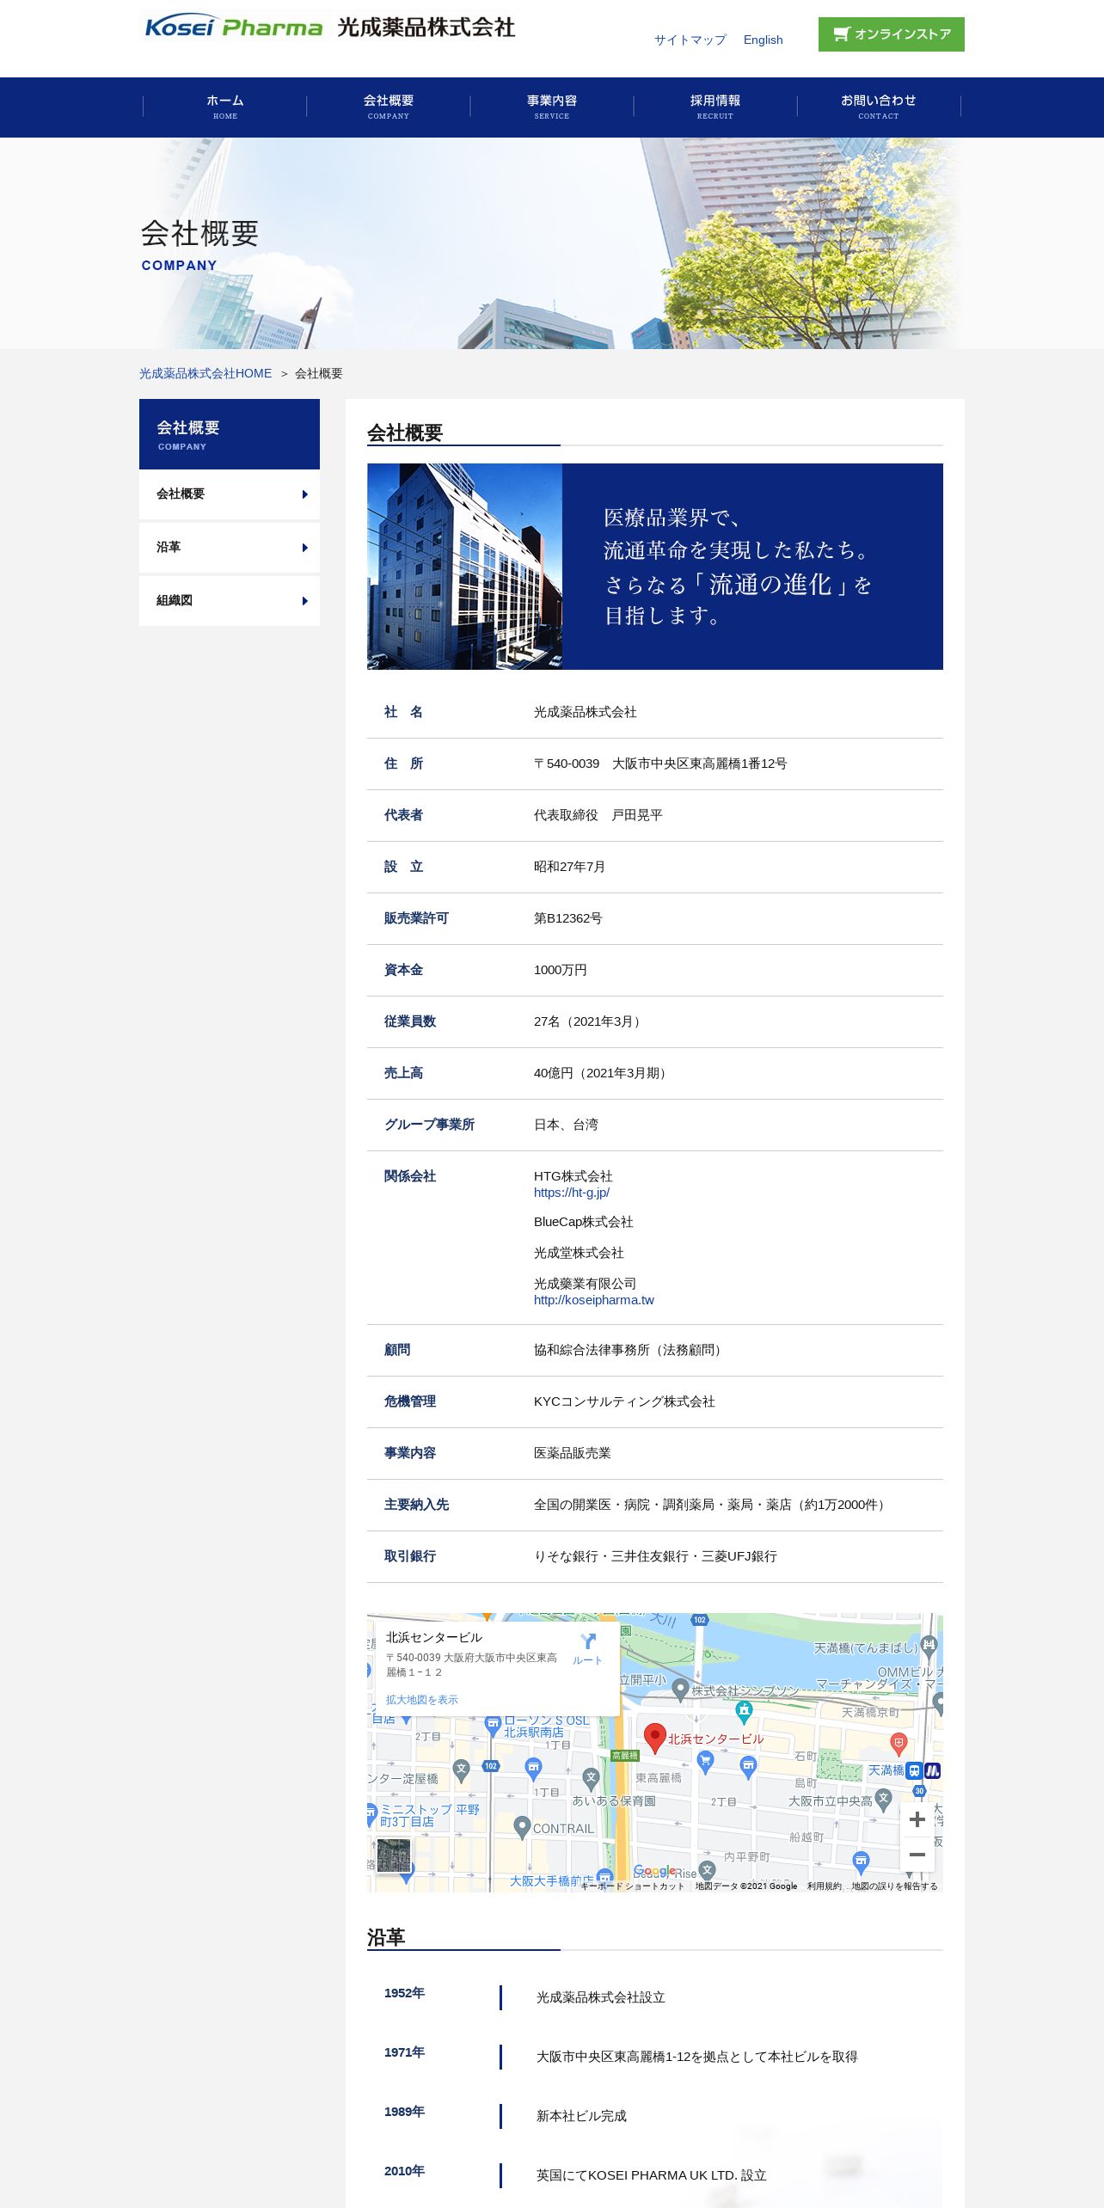Click キーボード ショートカット on the map
The image size is (1104, 2208).
pyautogui.click(x=633, y=1886)
